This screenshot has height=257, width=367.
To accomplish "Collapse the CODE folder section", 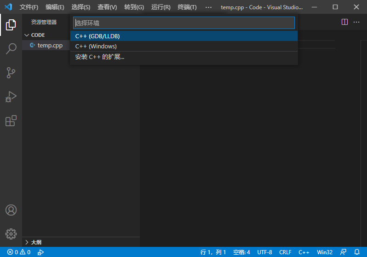I will [x=38, y=35].
